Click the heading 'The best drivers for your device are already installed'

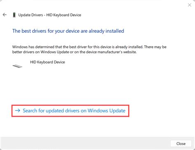pyautogui.click(x=68, y=31)
